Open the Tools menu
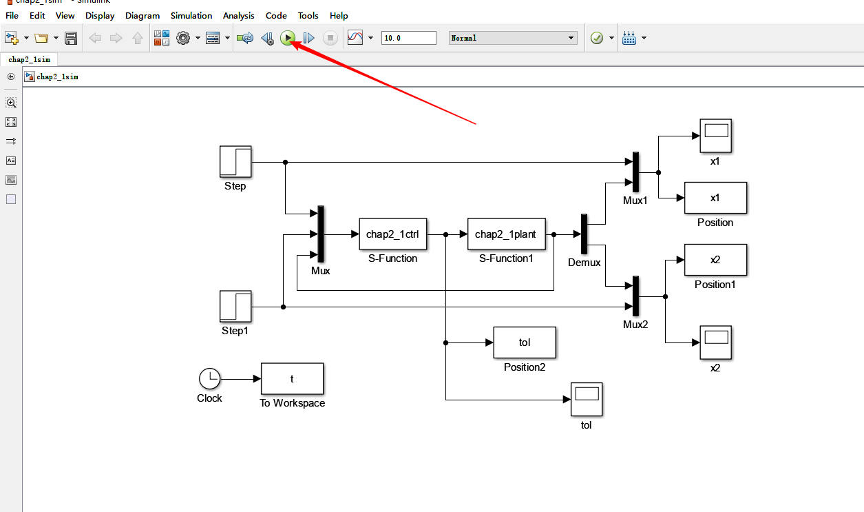 [308, 15]
